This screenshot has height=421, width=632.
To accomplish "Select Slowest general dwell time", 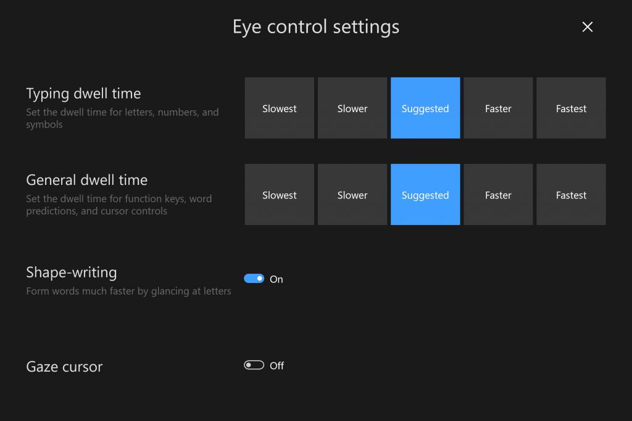I will (279, 195).
